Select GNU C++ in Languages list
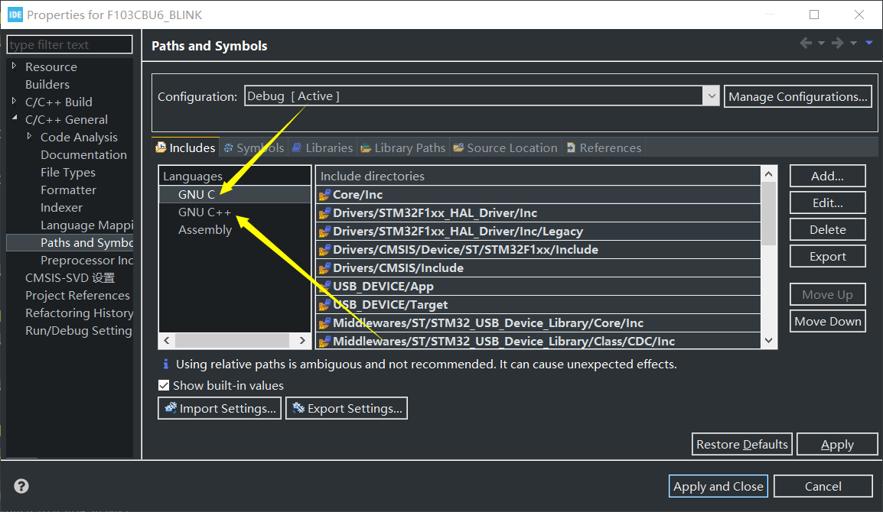 tap(204, 212)
